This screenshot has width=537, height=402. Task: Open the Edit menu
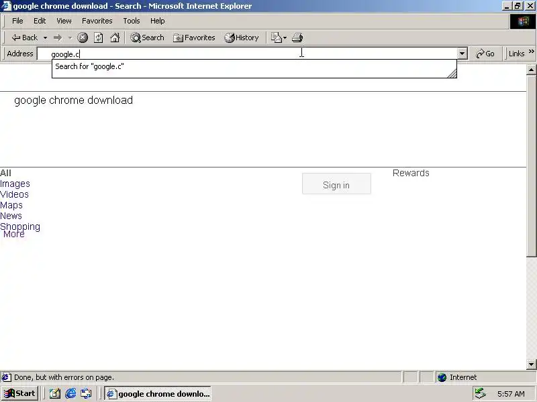tap(40, 21)
